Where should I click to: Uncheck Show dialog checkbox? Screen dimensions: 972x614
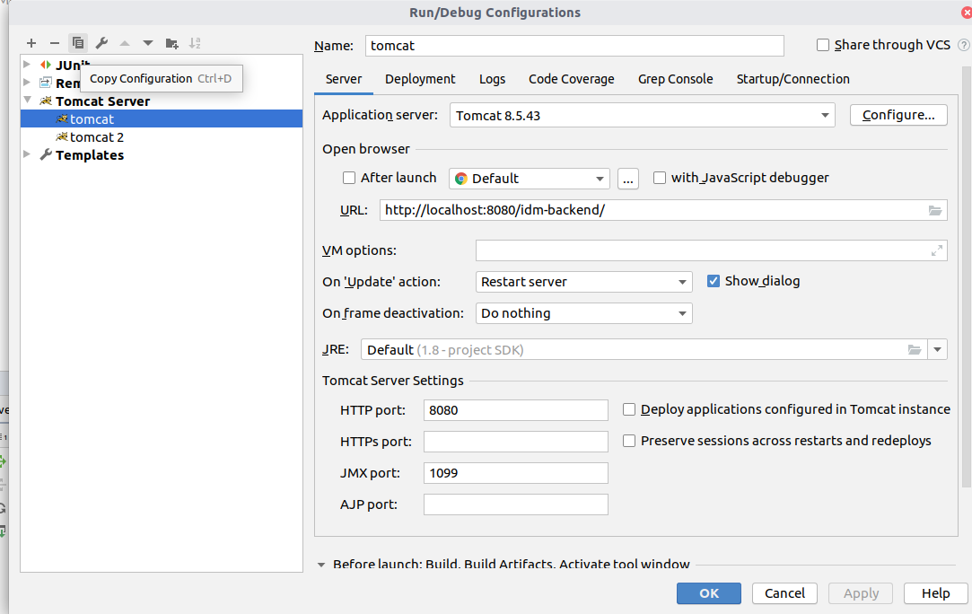click(x=714, y=281)
